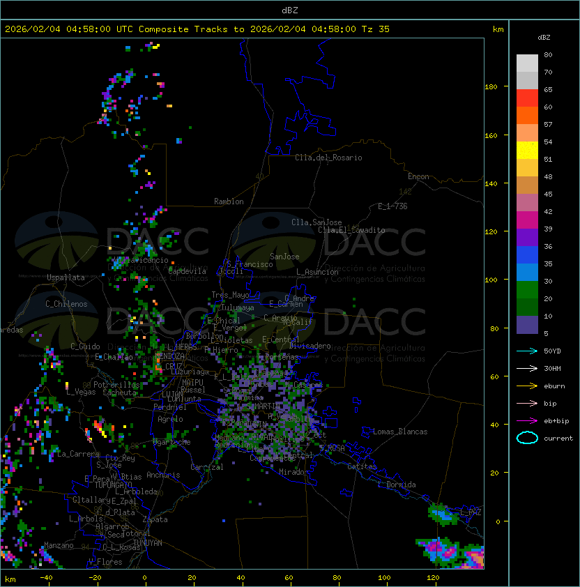
Task: Click the 'Mirador' map label
Action: [x=293, y=472]
